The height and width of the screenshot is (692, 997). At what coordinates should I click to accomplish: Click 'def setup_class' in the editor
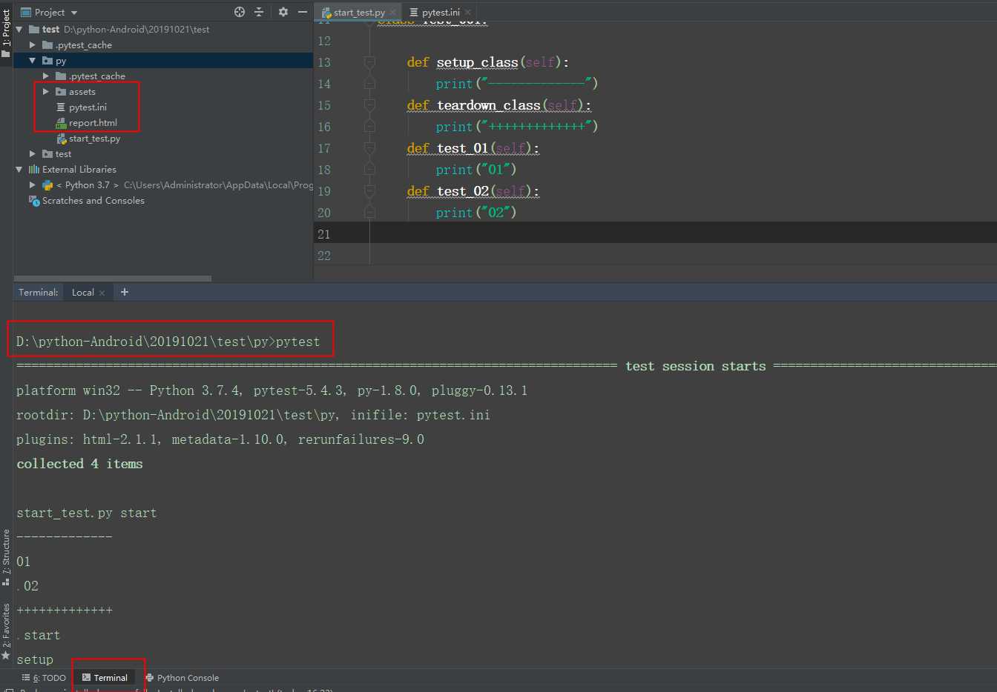click(x=488, y=62)
